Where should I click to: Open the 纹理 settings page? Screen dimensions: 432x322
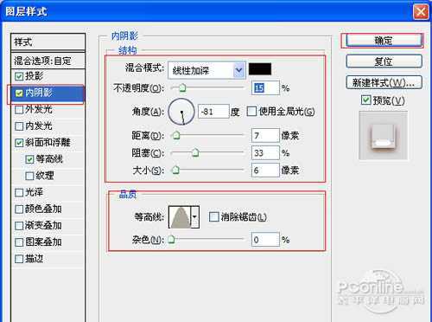click(x=45, y=176)
